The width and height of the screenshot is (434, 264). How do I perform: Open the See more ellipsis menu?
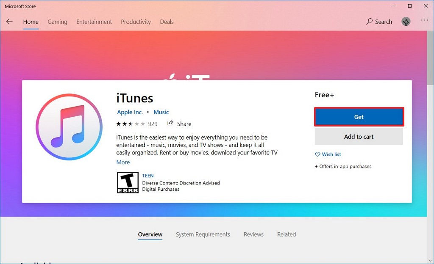[x=424, y=22]
